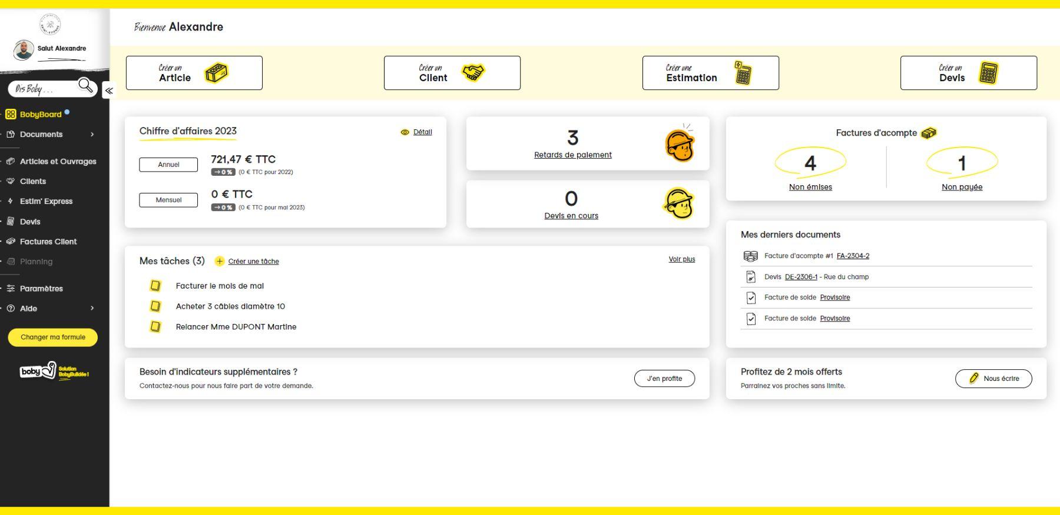Click the 721,47 € TTC annual amount

[243, 159]
